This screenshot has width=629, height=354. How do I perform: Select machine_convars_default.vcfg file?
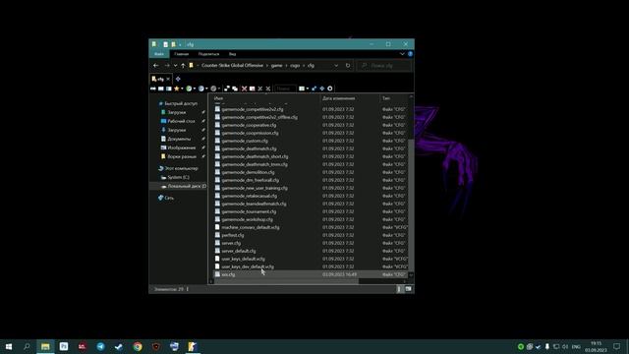(x=251, y=227)
